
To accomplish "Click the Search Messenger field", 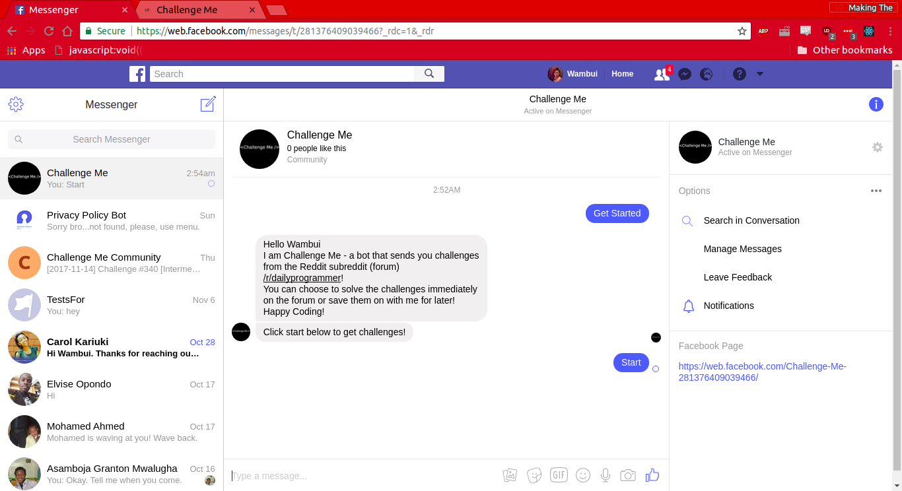I will point(112,139).
